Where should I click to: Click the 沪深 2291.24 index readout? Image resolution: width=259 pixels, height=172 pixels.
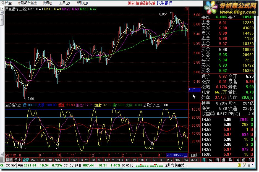tap(27, 165)
